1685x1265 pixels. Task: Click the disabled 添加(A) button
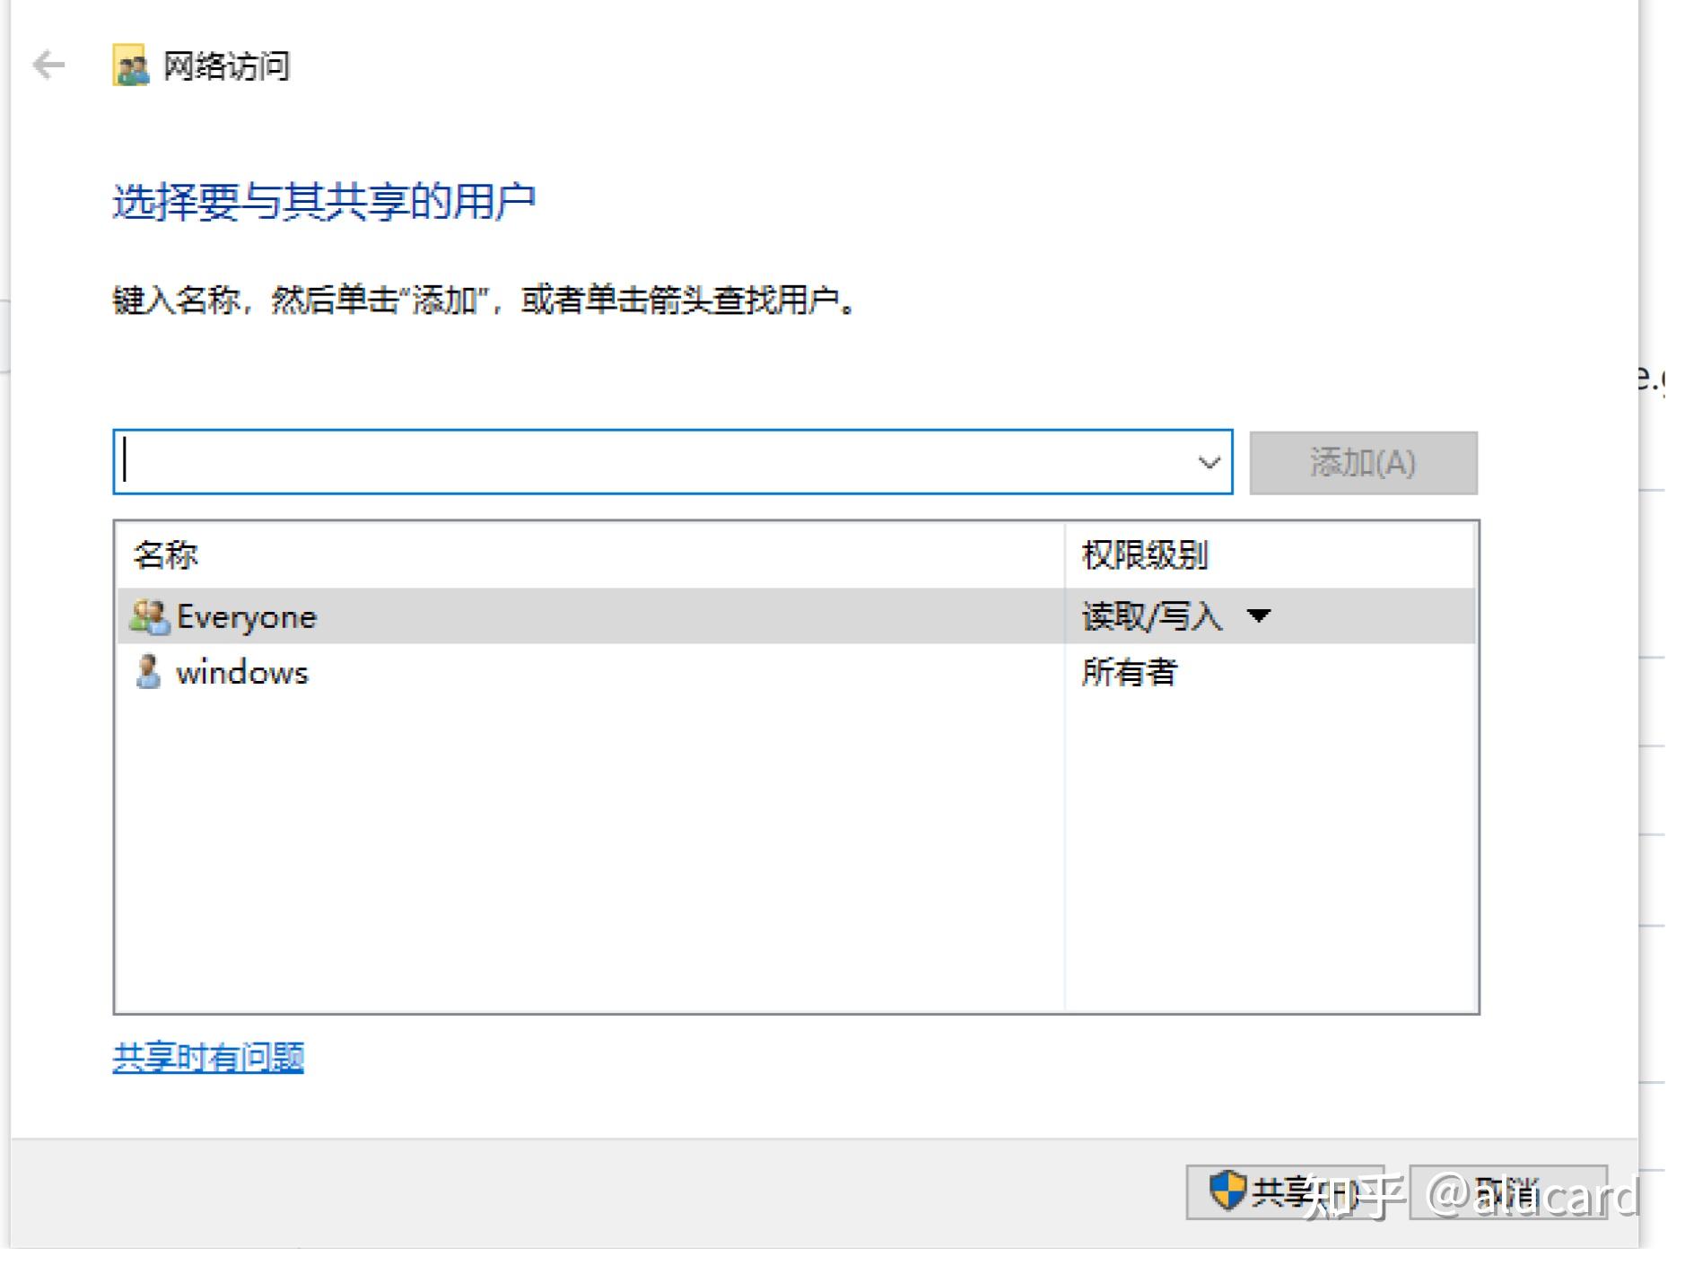coord(1362,463)
